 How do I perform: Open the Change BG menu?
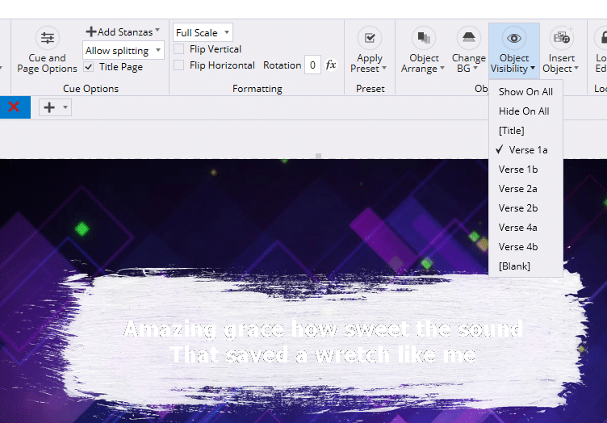pos(468,49)
